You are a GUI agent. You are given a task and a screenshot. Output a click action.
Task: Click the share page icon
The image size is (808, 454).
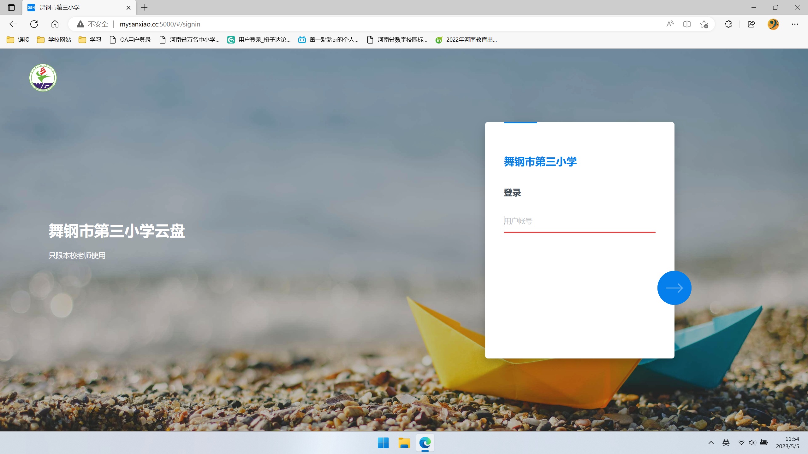(751, 24)
